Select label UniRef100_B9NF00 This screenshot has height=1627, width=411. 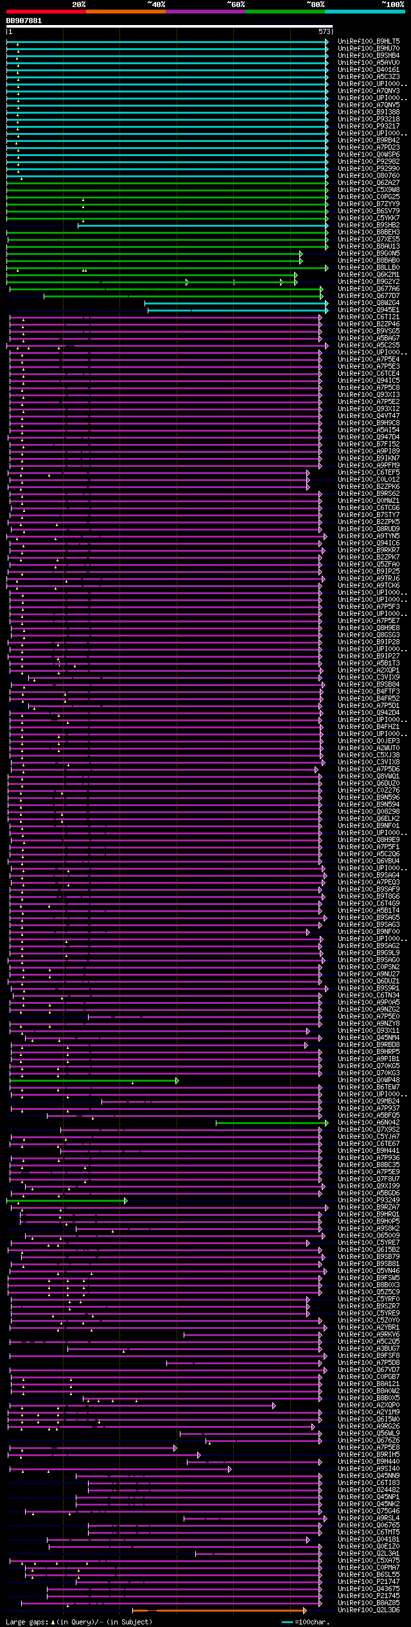(369, 932)
